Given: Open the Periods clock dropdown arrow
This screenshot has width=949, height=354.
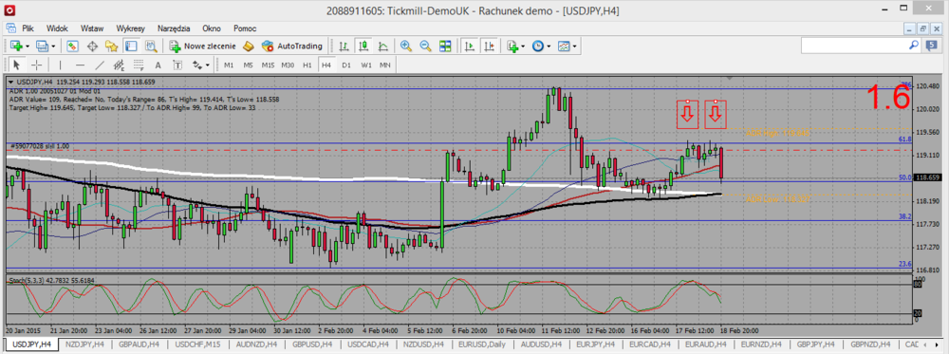Looking at the screenshot, I should 549,46.
